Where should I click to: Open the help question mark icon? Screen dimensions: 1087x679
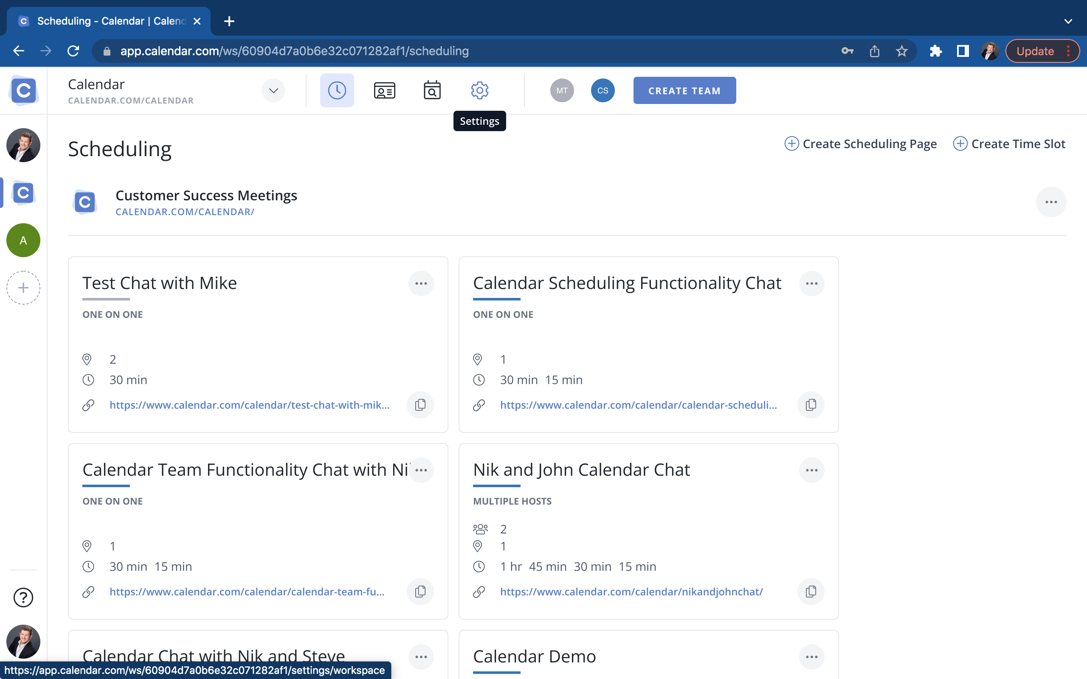pyautogui.click(x=23, y=598)
